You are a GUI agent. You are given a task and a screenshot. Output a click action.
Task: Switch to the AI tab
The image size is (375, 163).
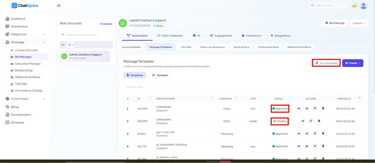[x=196, y=36]
